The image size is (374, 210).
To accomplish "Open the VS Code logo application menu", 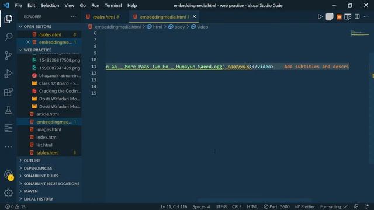I will 6,5.
